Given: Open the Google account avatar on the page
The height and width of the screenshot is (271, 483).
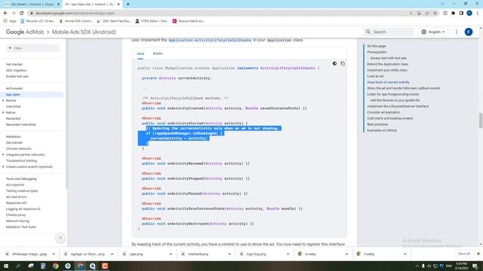Looking at the screenshot, I should (x=469, y=32).
